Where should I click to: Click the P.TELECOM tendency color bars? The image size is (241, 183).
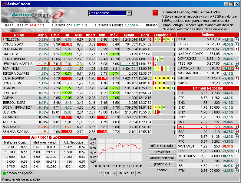163,40
